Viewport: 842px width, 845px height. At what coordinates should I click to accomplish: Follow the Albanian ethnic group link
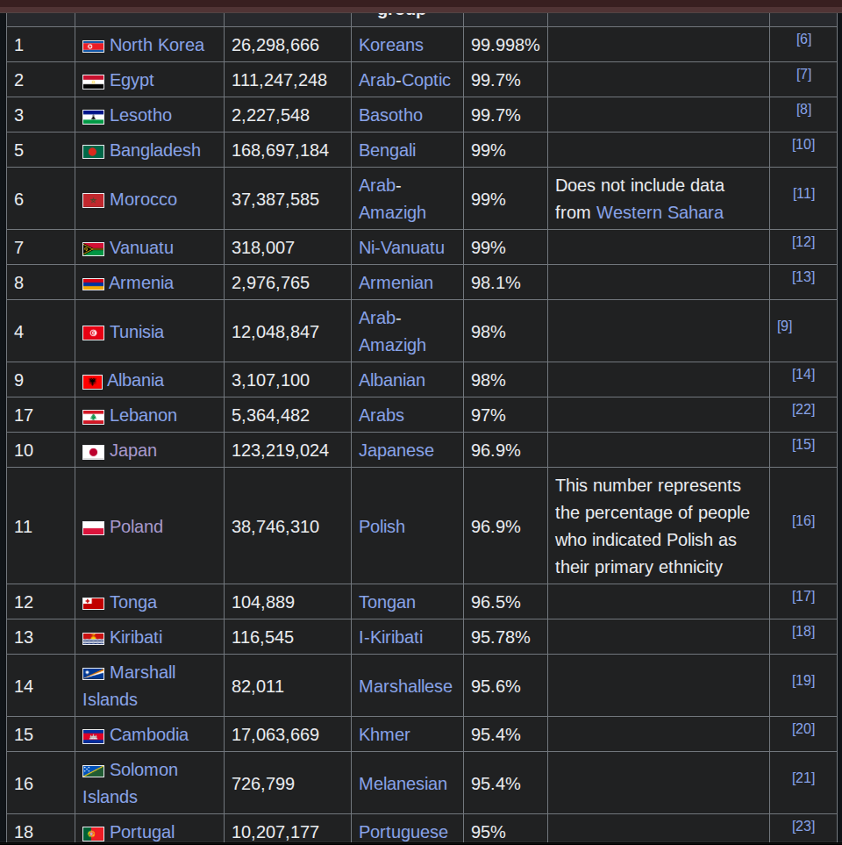coord(392,380)
